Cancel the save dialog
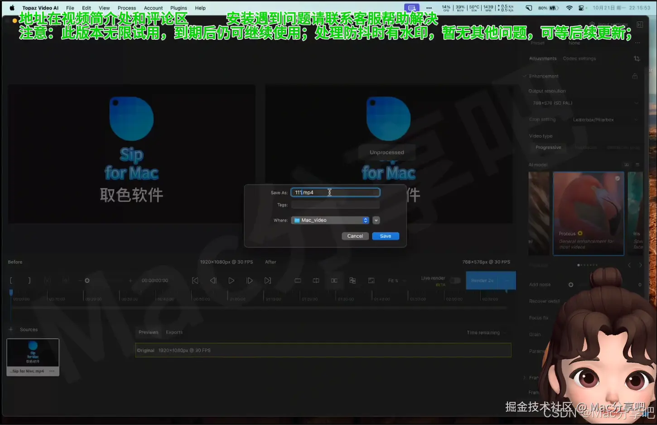The width and height of the screenshot is (657, 425). point(355,236)
